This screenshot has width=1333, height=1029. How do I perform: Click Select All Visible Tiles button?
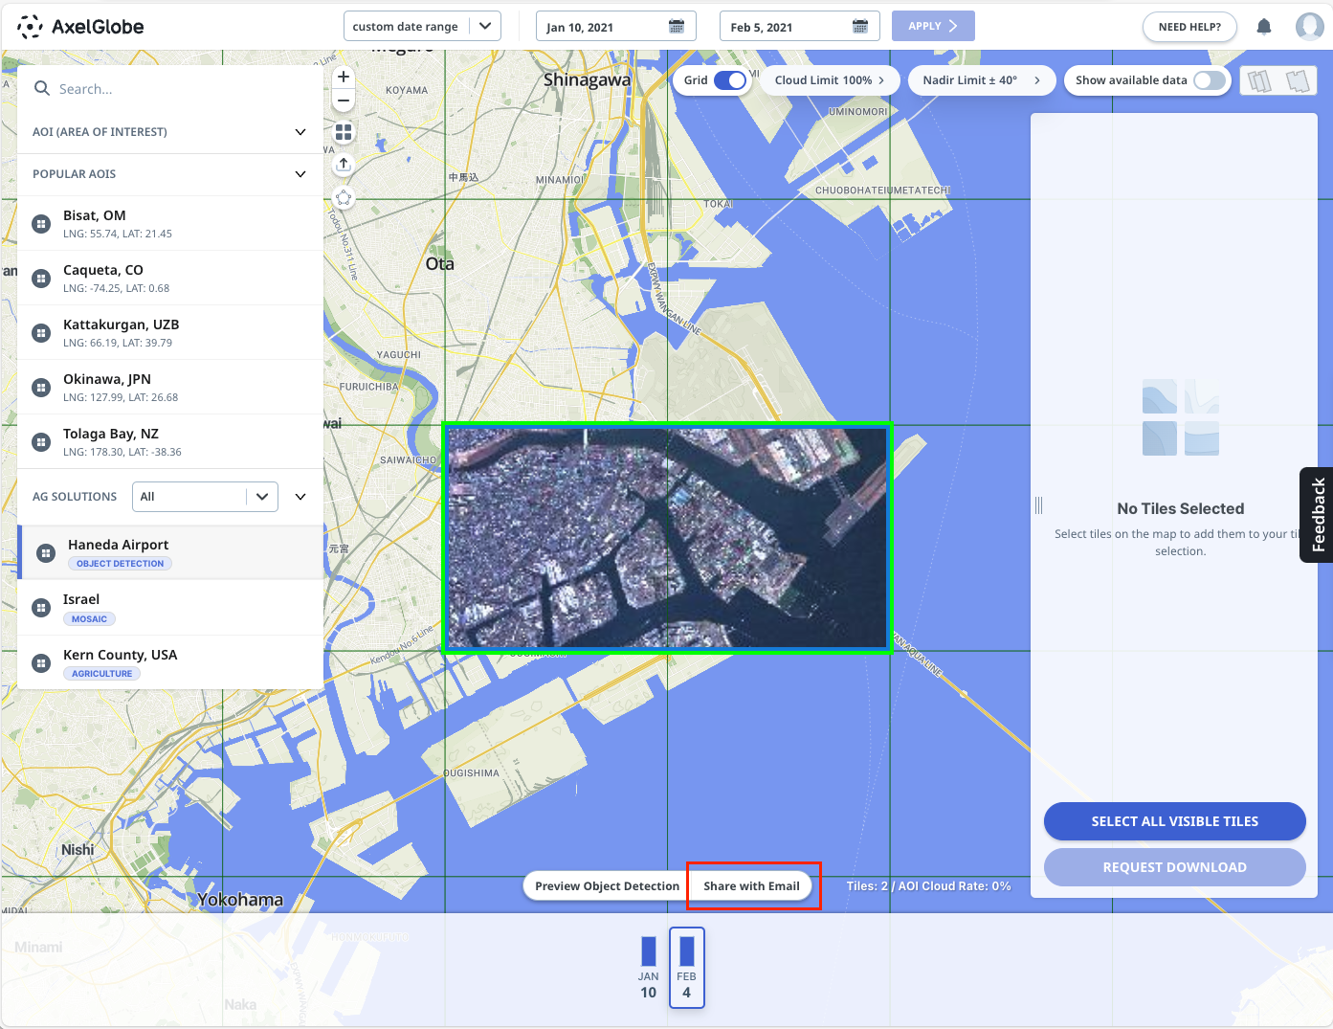click(1174, 821)
